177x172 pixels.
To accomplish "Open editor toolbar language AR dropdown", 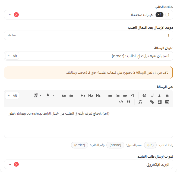I will [12, 96].
